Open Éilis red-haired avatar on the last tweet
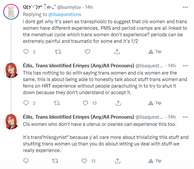Viewport: 194px width, 169px height. 11,122
